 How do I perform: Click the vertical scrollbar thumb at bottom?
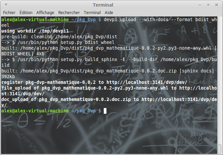[x=220, y=148]
